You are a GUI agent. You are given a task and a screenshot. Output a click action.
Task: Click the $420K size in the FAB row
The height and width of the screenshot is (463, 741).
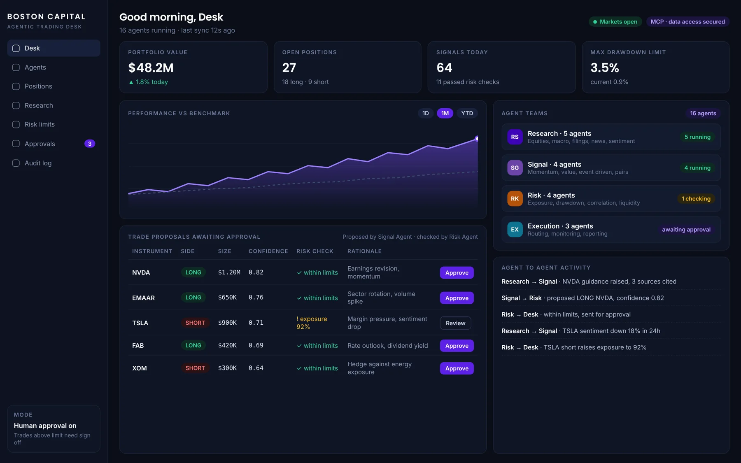227,345
